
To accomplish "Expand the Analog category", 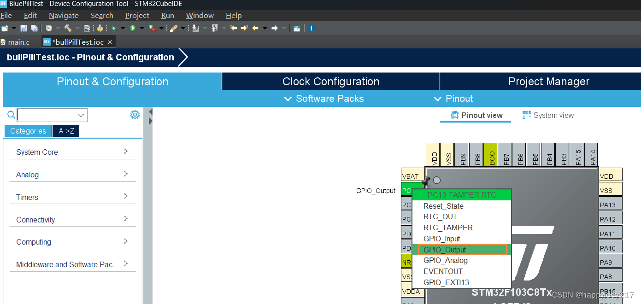I will pyautogui.click(x=73, y=174).
